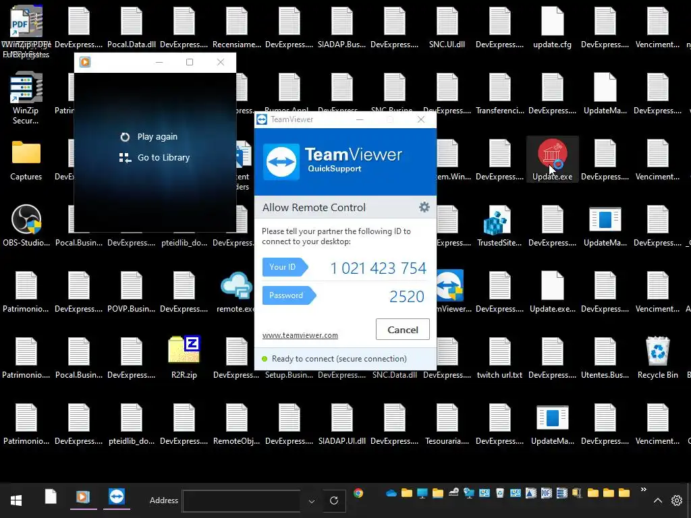Select the OBS-Studio installer desktop icon

[26, 225]
